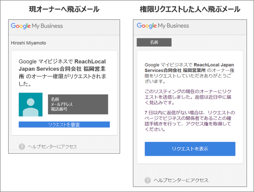The image size is (254, 192).
Task: Click paragraph beginning このリスティングの現在のオーナー
Action: click(188, 97)
